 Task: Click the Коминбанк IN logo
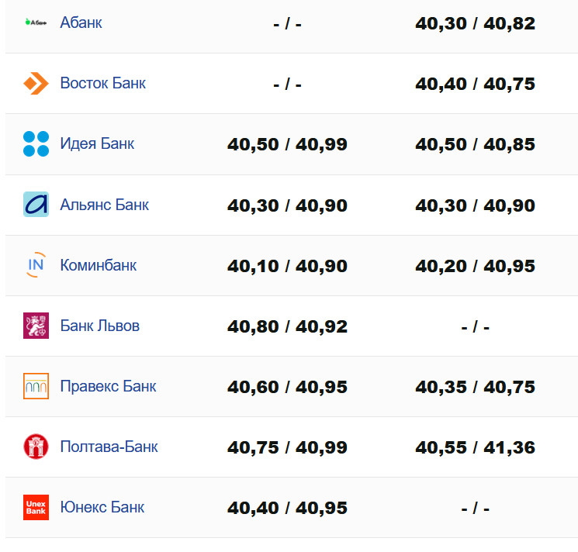coord(36,265)
